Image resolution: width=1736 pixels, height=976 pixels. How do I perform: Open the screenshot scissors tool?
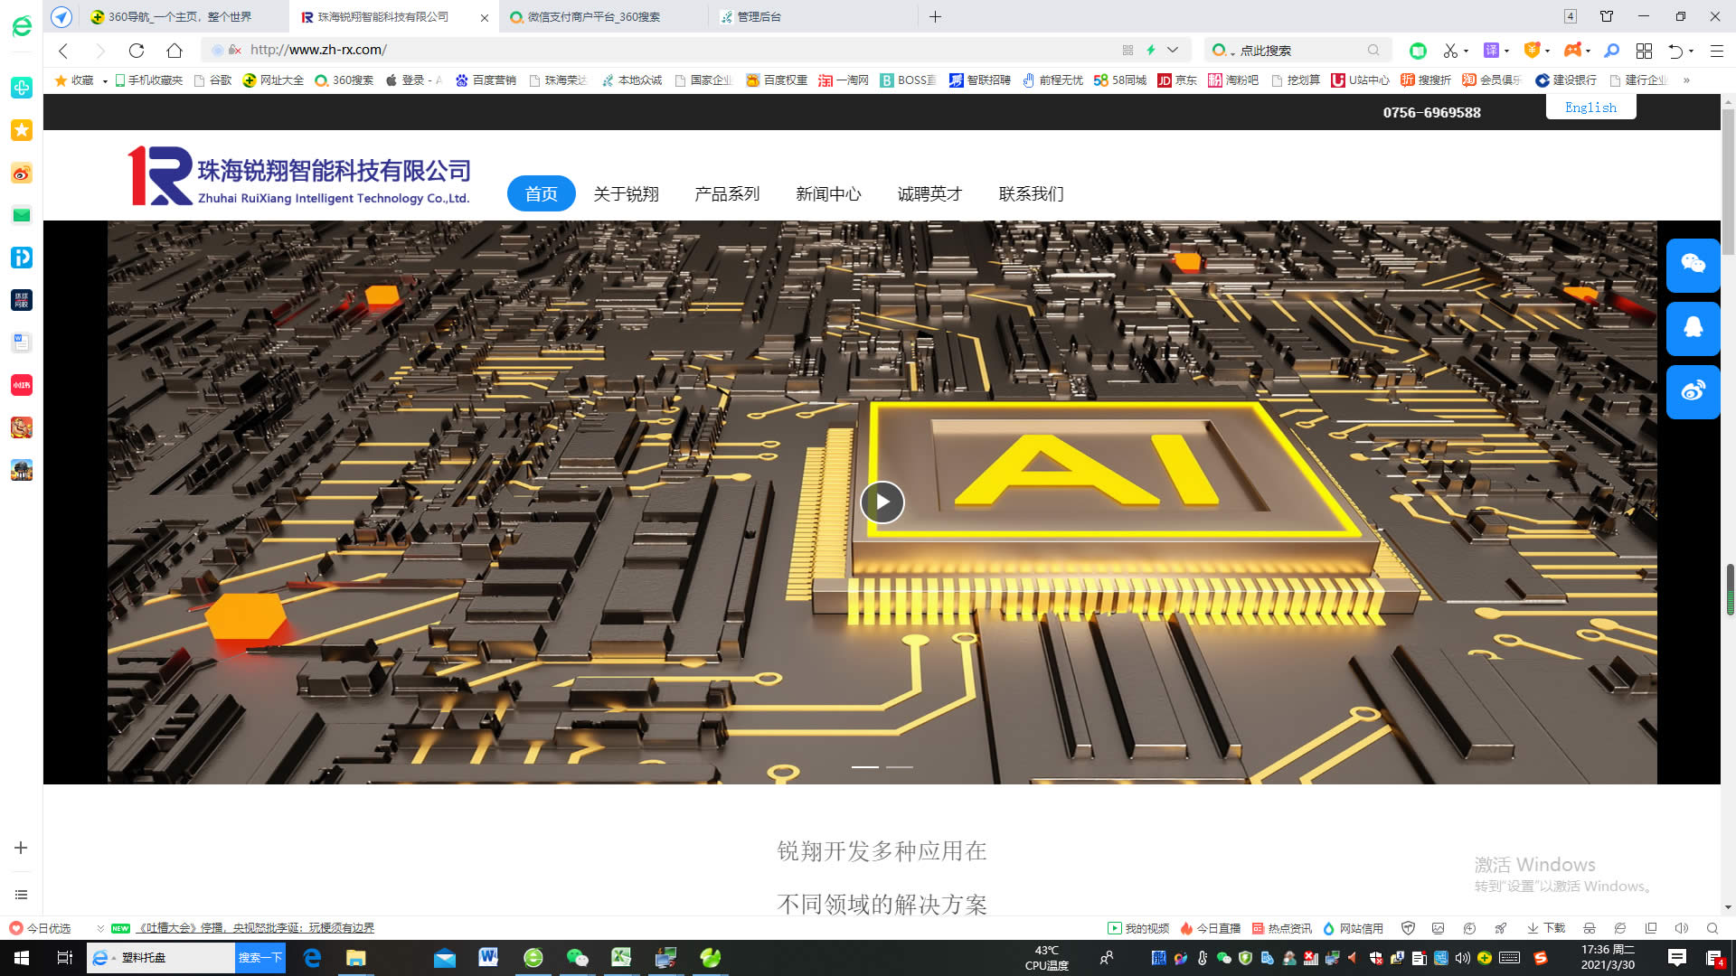click(1450, 51)
